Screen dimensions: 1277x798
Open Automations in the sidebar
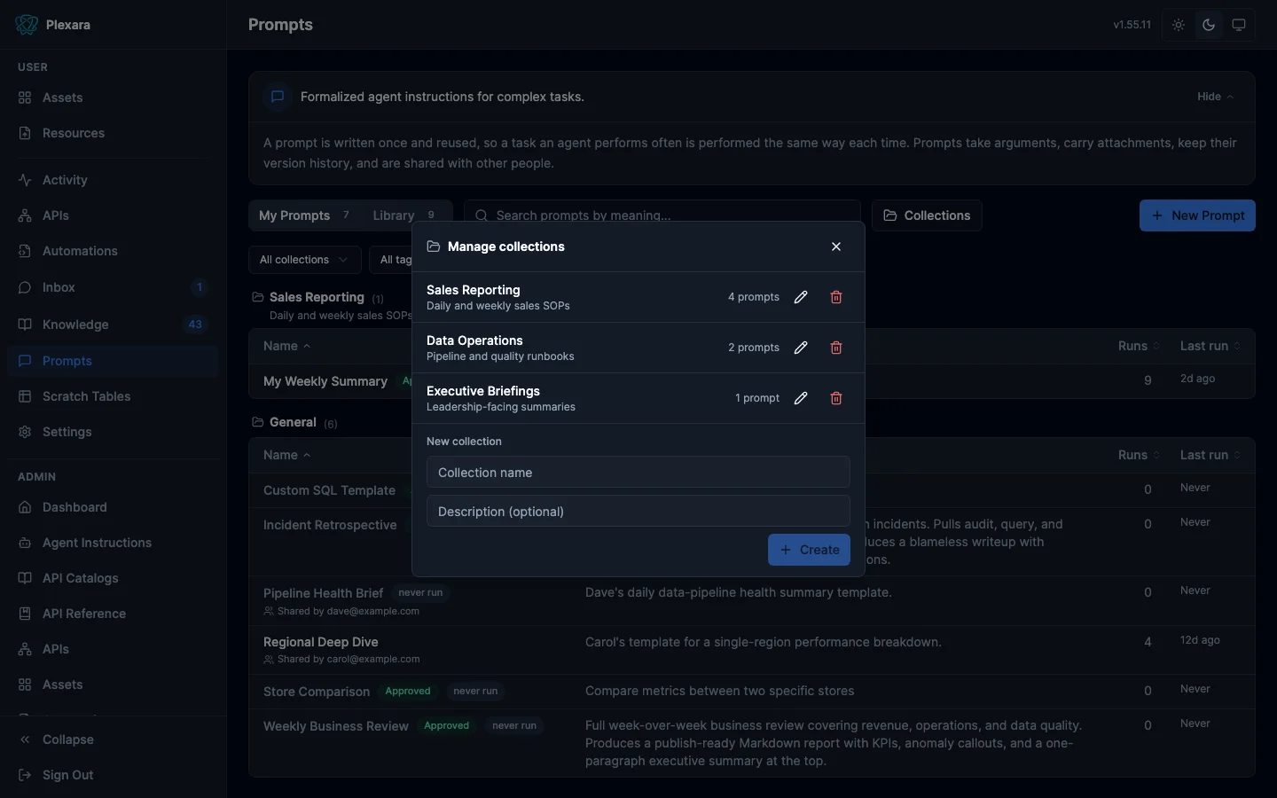(x=113, y=251)
